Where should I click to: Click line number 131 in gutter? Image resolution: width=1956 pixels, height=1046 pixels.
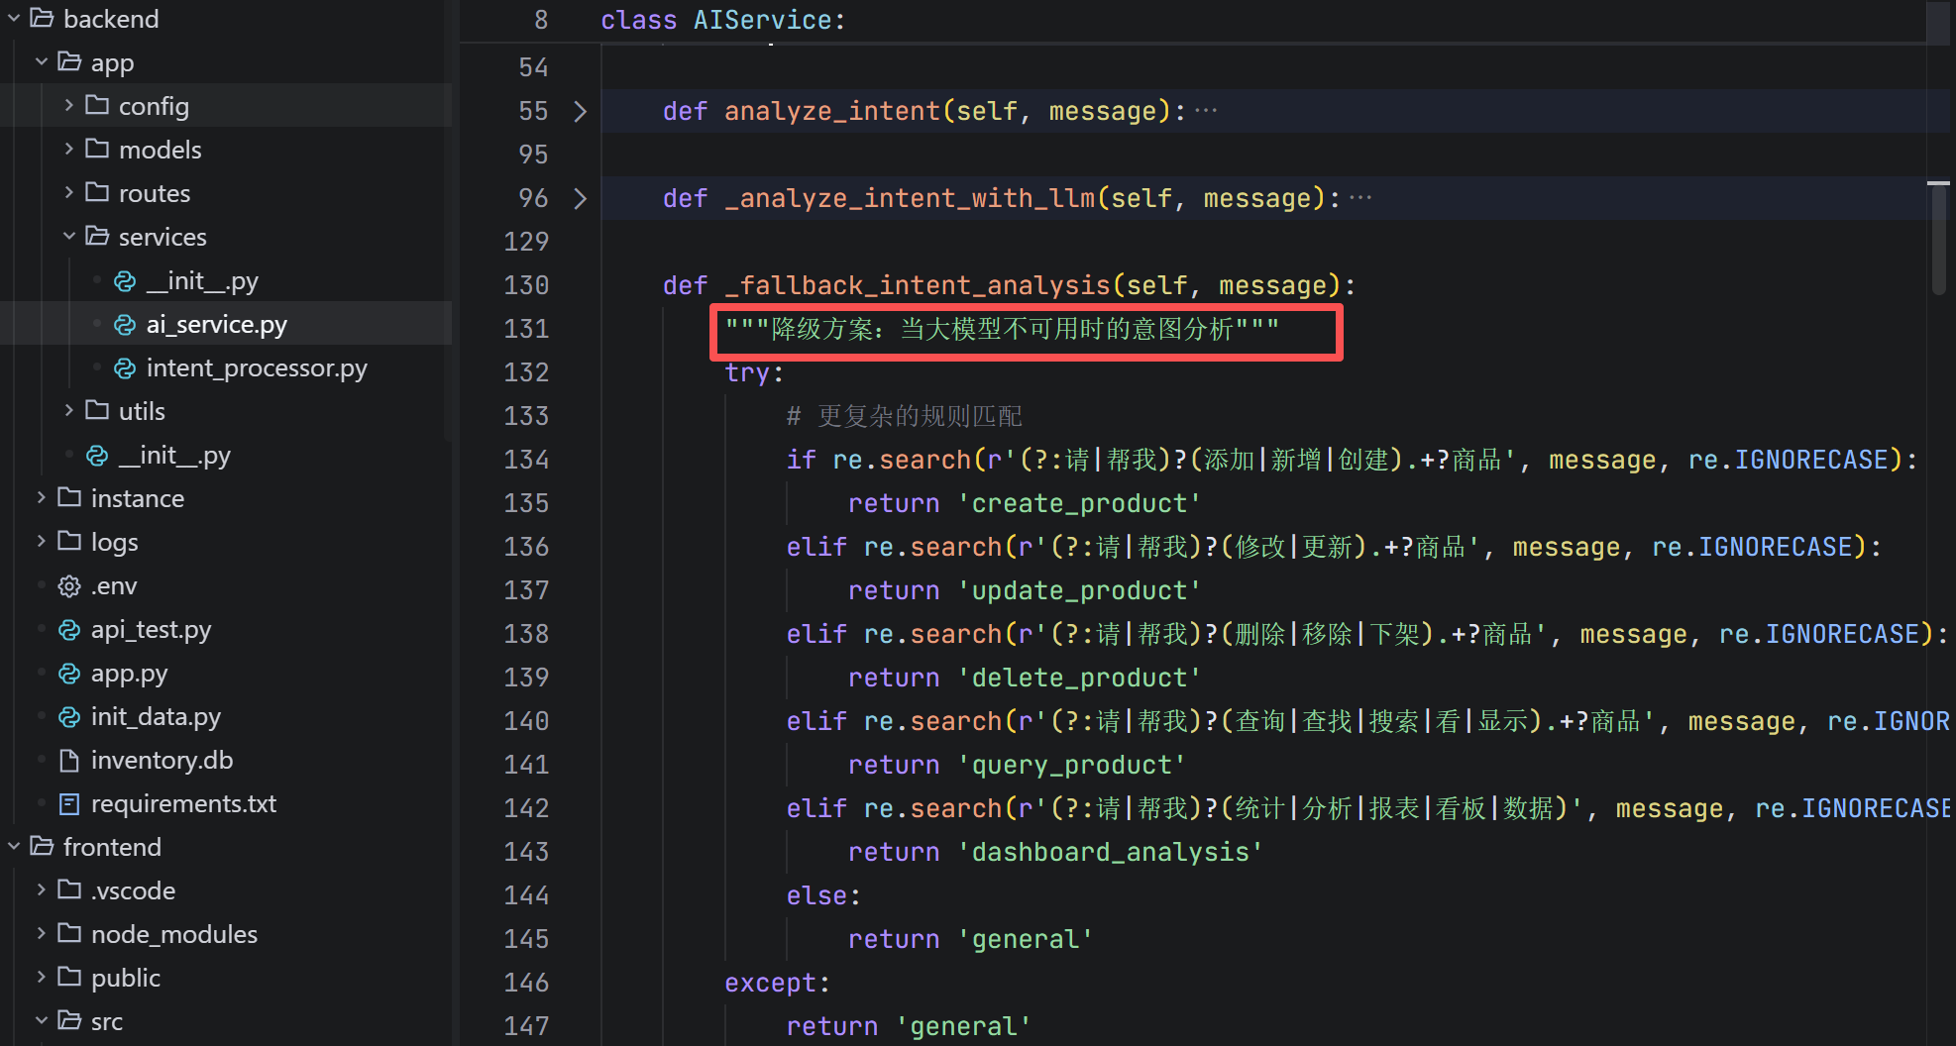click(x=526, y=329)
